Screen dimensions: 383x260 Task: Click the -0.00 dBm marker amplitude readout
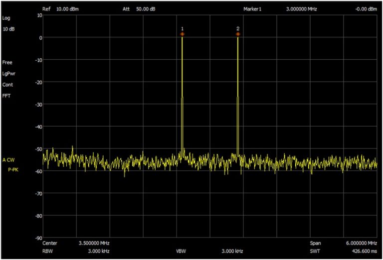click(365, 9)
